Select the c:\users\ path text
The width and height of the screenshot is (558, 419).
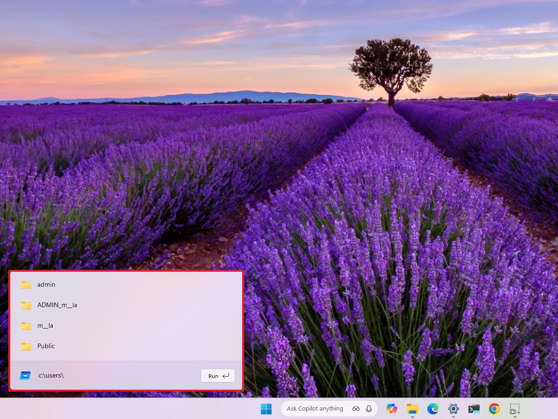click(51, 375)
